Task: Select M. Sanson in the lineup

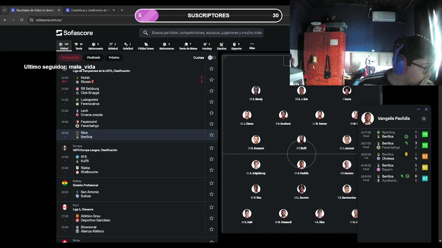Action: (320, 118)
